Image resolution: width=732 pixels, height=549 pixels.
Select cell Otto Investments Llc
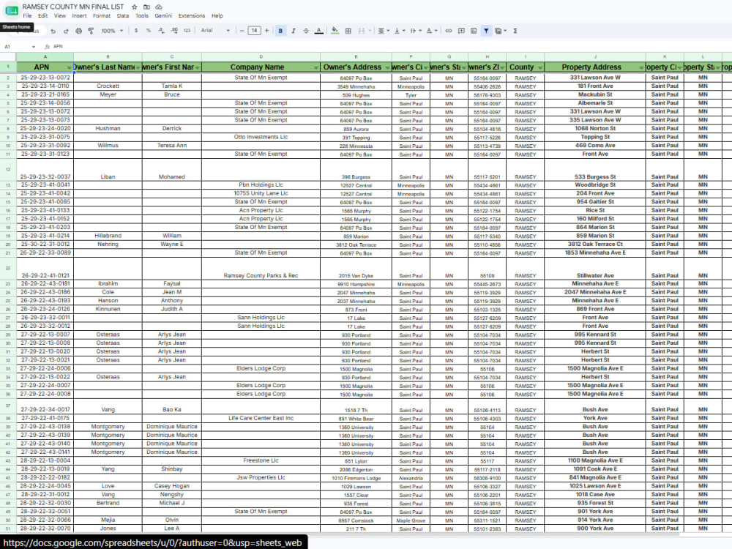pos(261,138)
